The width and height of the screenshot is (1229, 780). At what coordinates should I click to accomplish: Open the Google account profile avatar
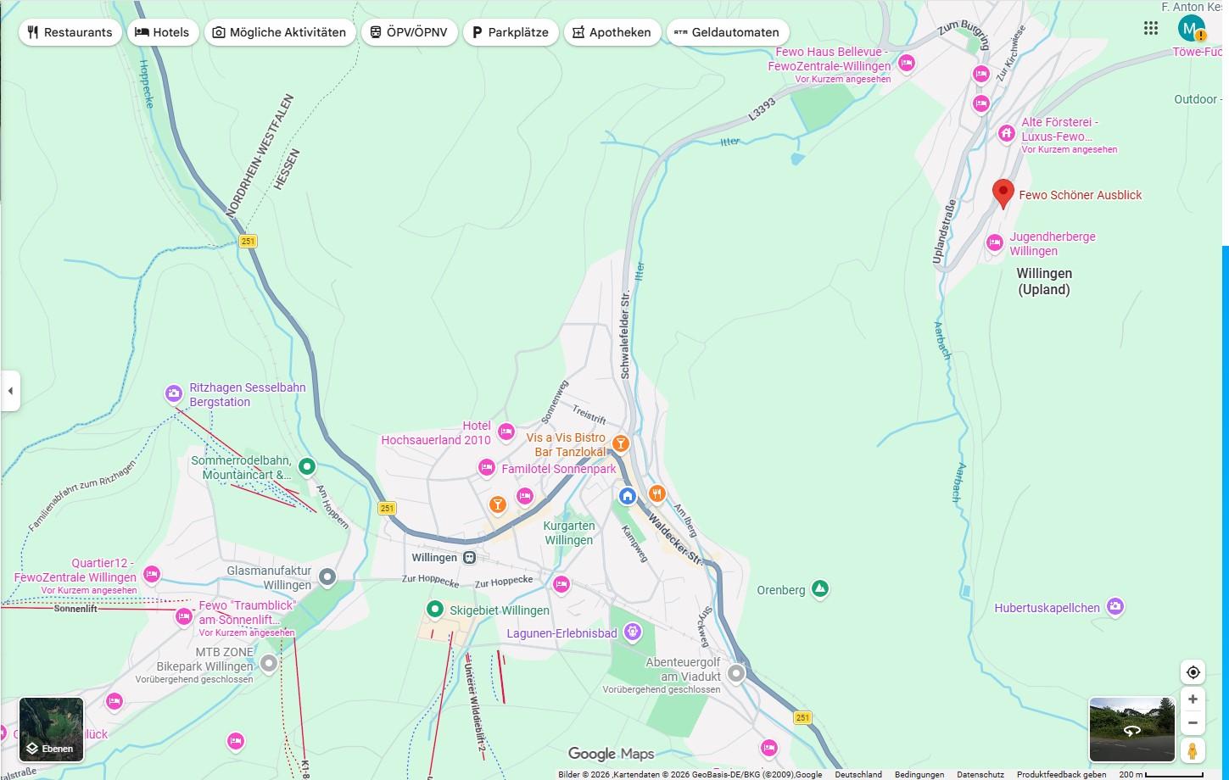[x=1191, y=29]
